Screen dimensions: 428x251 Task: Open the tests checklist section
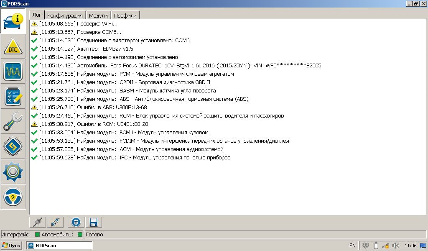click(13, 96)
